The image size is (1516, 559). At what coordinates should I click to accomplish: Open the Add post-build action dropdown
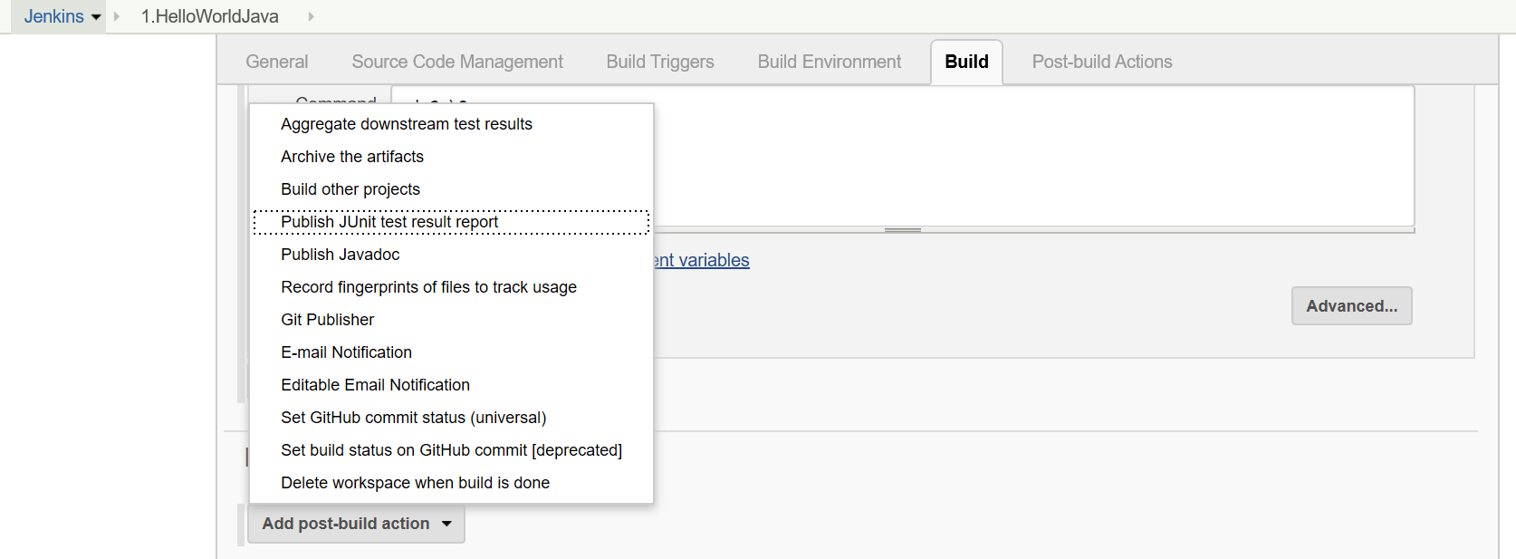click(x=356, y=524)
